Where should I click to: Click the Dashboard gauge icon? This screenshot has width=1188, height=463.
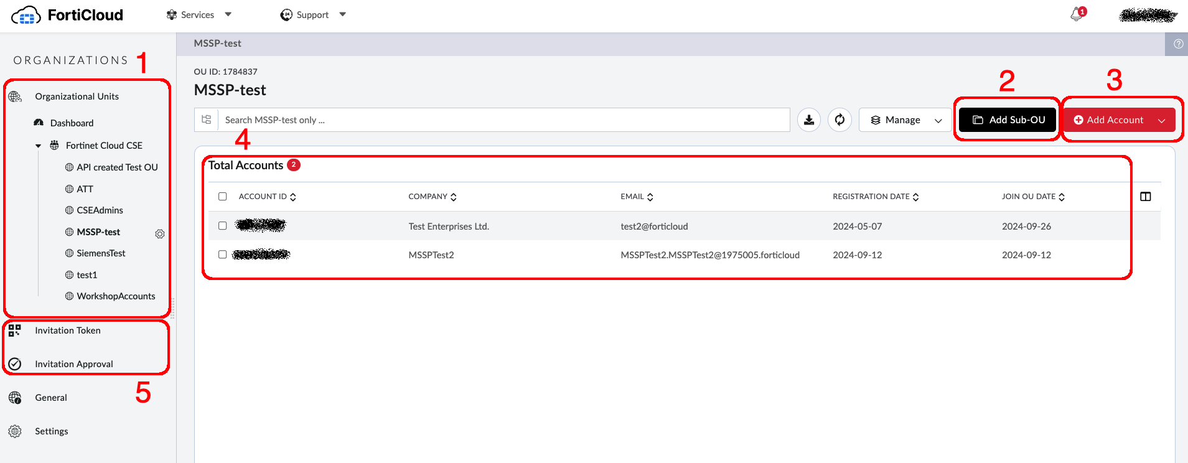tap(39, 123)
